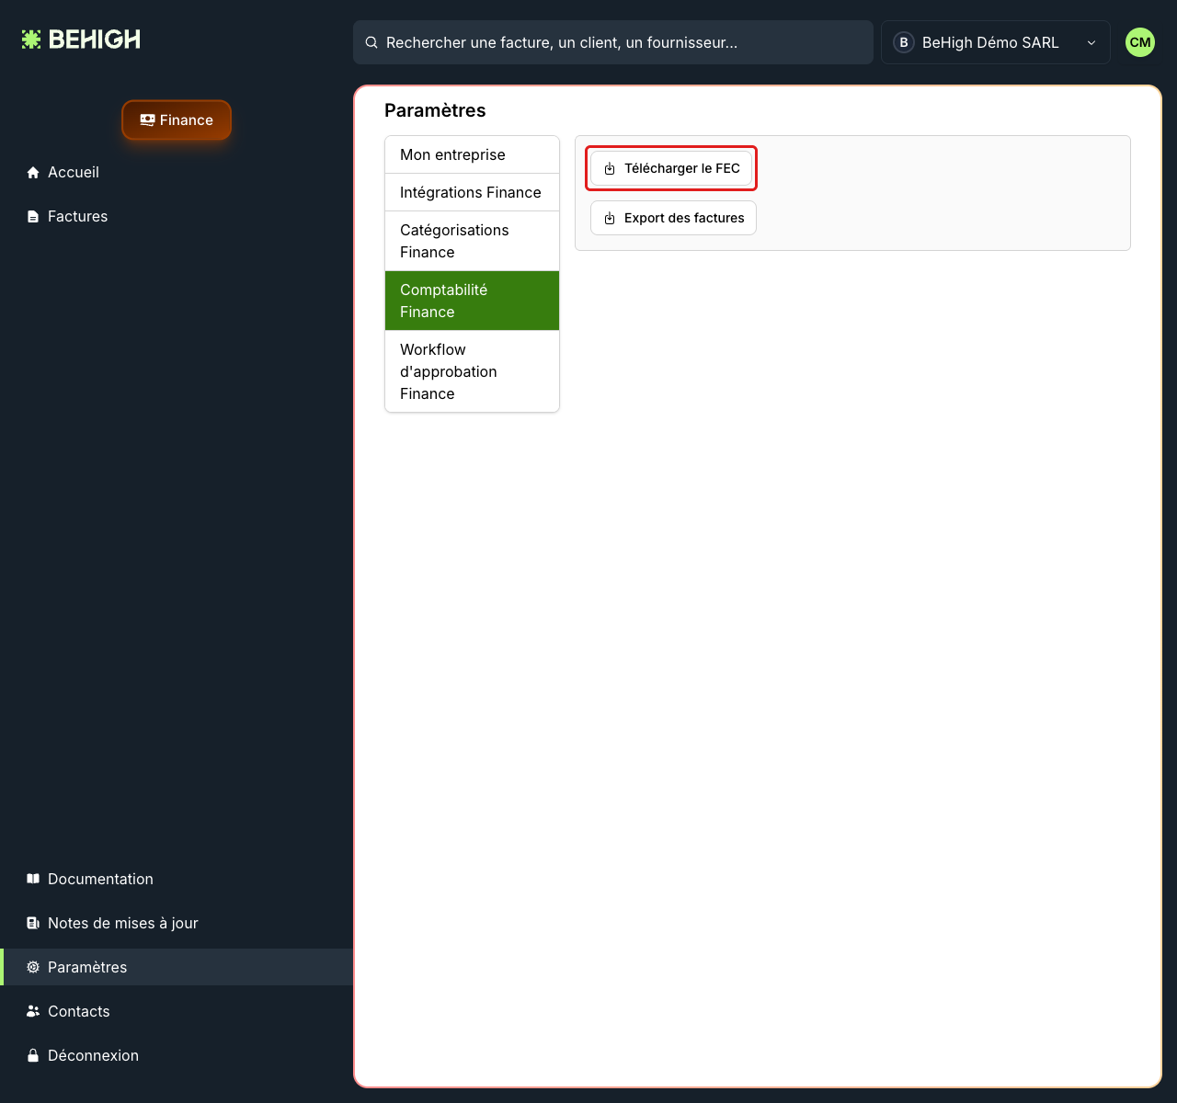Select Catégorisations Finance tab
The height and width of the screenshot is (1103, 1177).
pos(472,241)
